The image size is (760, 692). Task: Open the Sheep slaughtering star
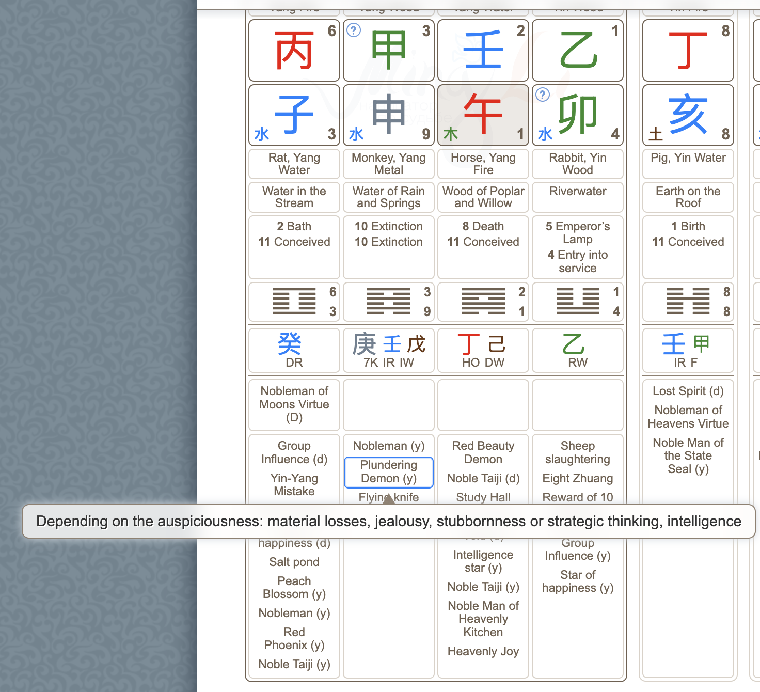pos(577,452)
